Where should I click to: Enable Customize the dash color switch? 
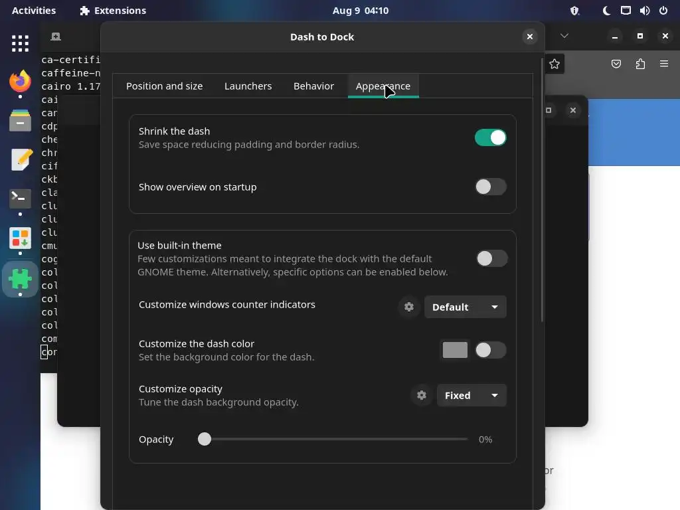coord(491,350)
